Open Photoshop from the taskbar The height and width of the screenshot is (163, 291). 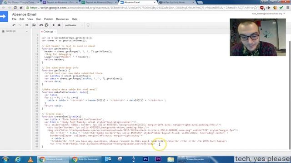145,159
